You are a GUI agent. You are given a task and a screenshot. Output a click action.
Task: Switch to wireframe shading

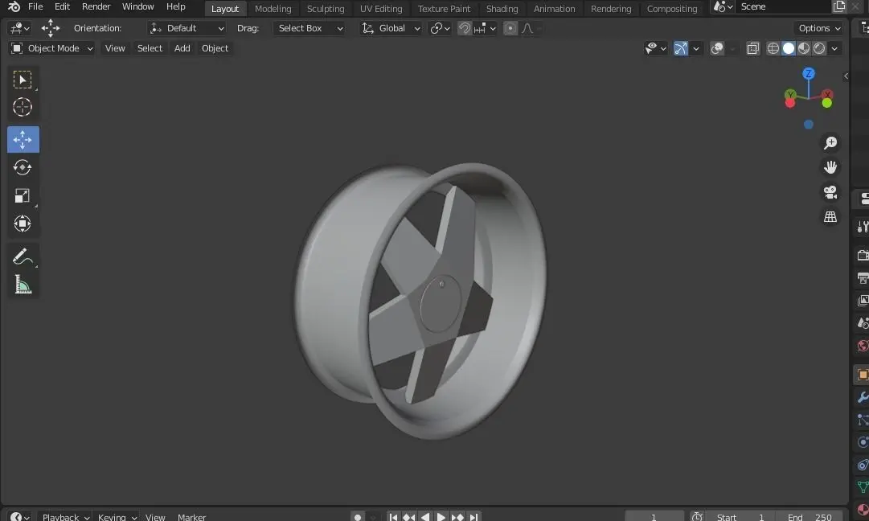(x=773, y=48)
